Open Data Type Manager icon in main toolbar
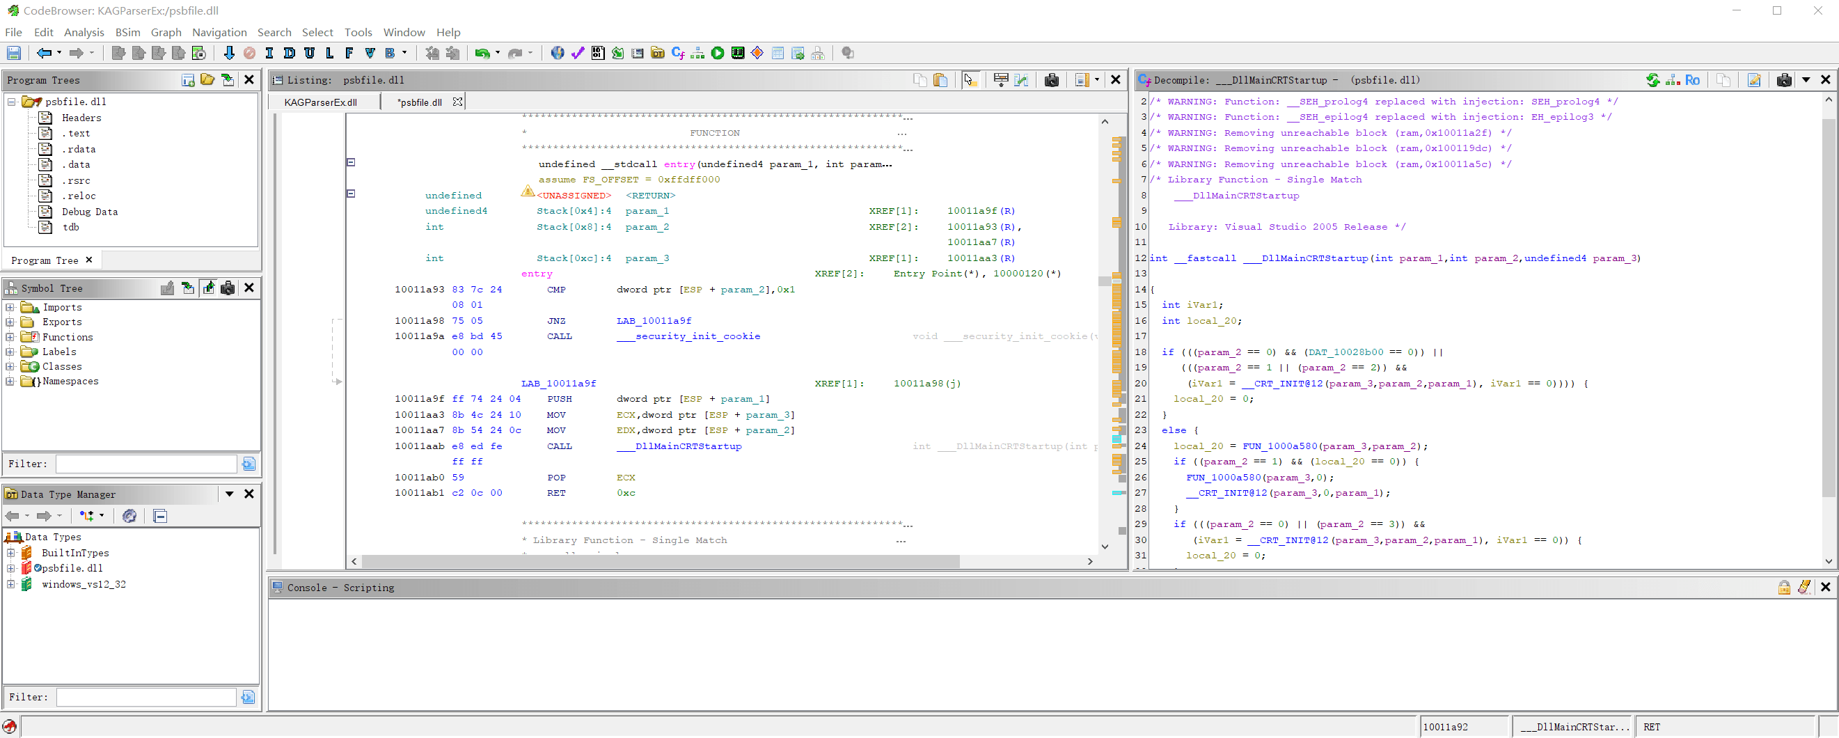1839x738 pixels. (658, 53)
